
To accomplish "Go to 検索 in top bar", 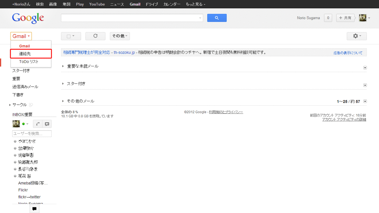I will point(40,4).
